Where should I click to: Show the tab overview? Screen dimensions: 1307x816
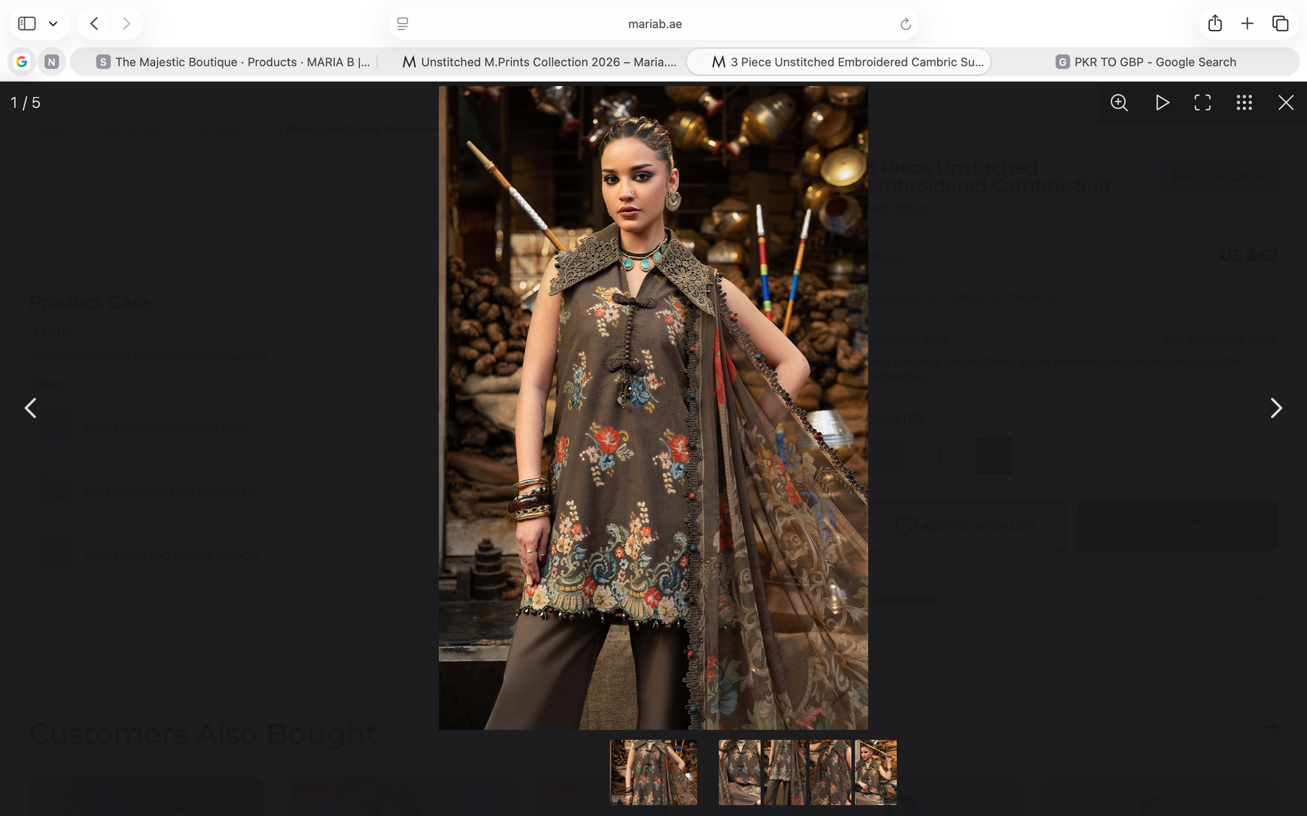pos(1280,24)
